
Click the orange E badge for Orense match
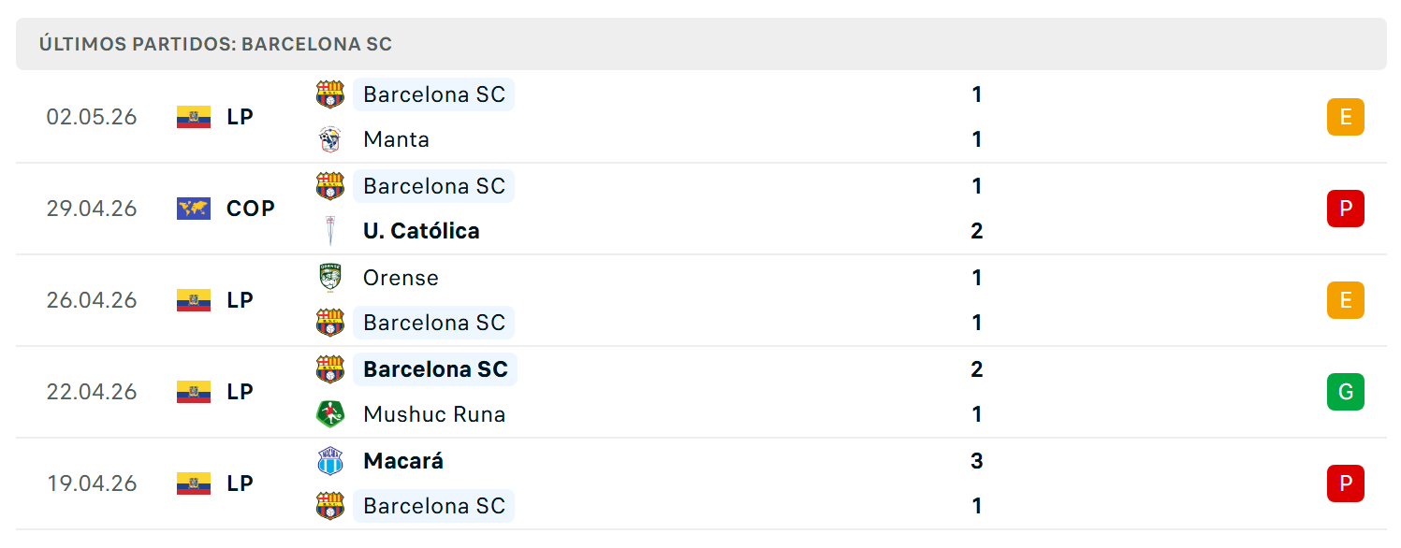1345,300
